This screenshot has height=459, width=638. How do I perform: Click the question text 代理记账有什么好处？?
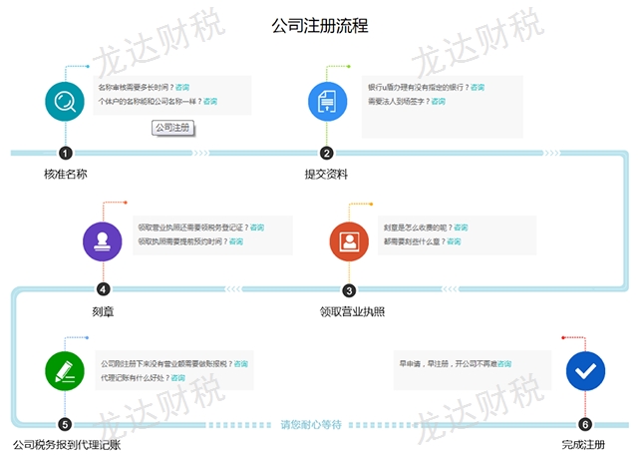tap(136, 377)
